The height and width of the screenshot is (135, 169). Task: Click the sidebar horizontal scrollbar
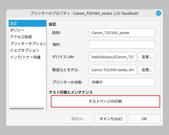(x=27, y=109)
